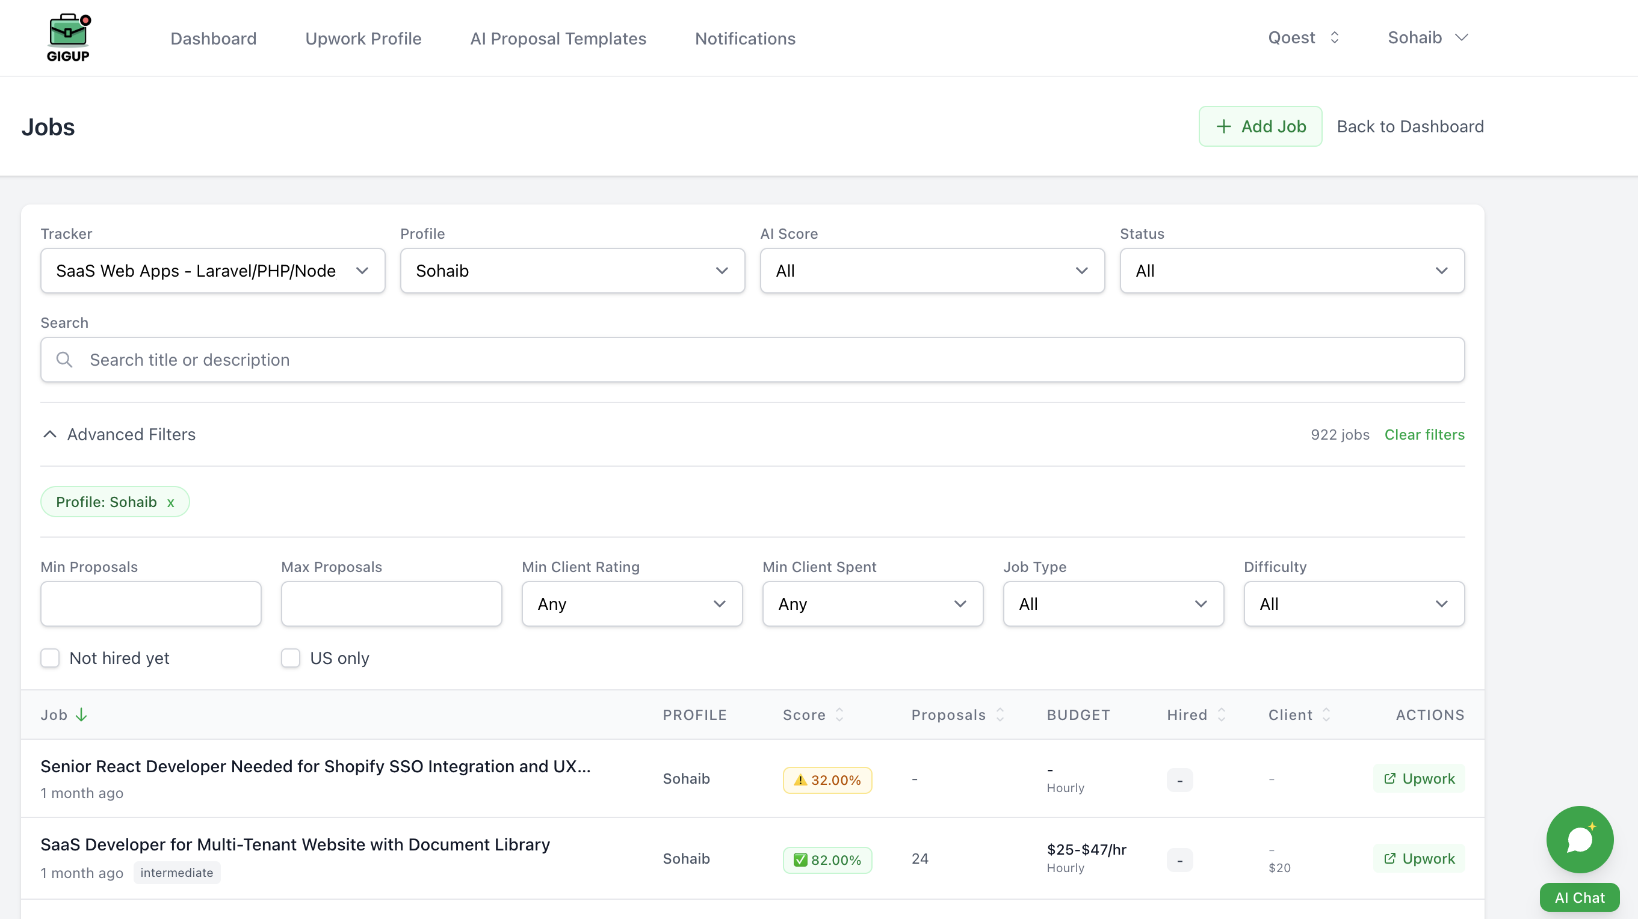This screenshot has height=919, width=1638.
Task: Open the Tracker dropdown
Action: click(212, 271)
